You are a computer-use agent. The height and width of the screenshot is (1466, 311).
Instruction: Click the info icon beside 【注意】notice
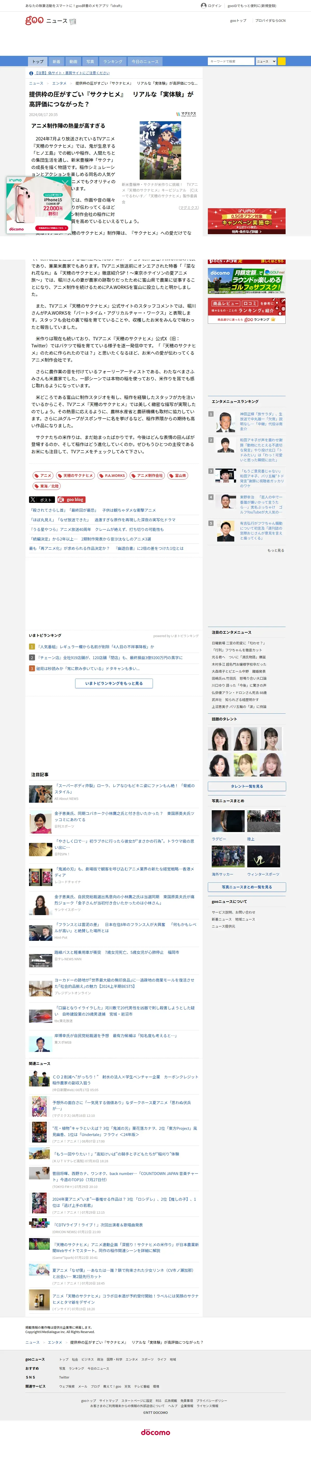click(31, 73)
